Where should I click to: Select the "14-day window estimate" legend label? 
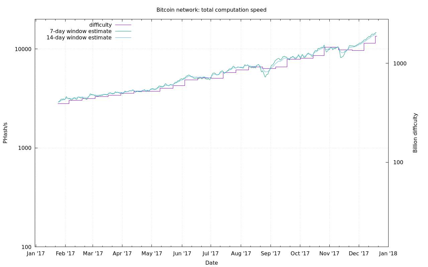[79, 38]
